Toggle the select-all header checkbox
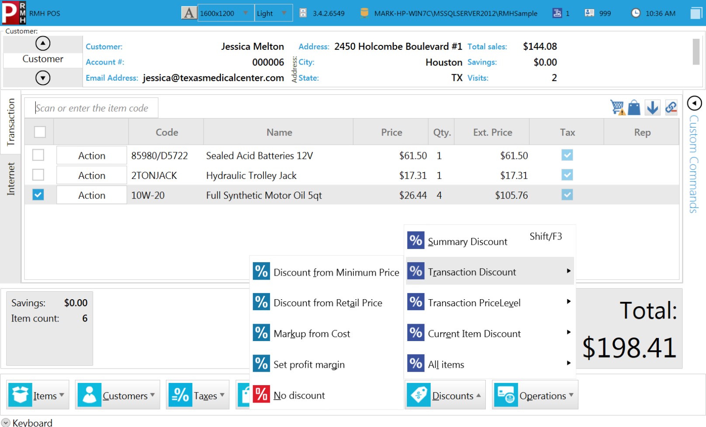Image resolution: width=706 pixels, height=427 pixels. coord(40,132)
